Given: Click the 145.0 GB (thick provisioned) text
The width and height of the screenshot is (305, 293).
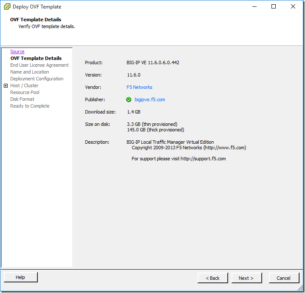Looking at the screenshot, I should click(155, 130).
